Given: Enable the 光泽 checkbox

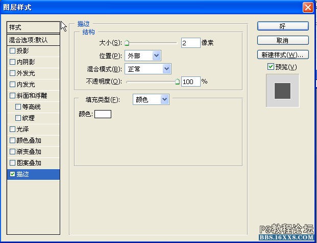Looking at the screenshot, I should tap(13, 129).
